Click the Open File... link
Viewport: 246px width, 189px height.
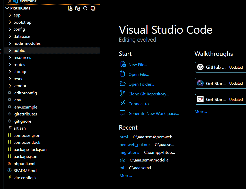[x=138, y=74]
